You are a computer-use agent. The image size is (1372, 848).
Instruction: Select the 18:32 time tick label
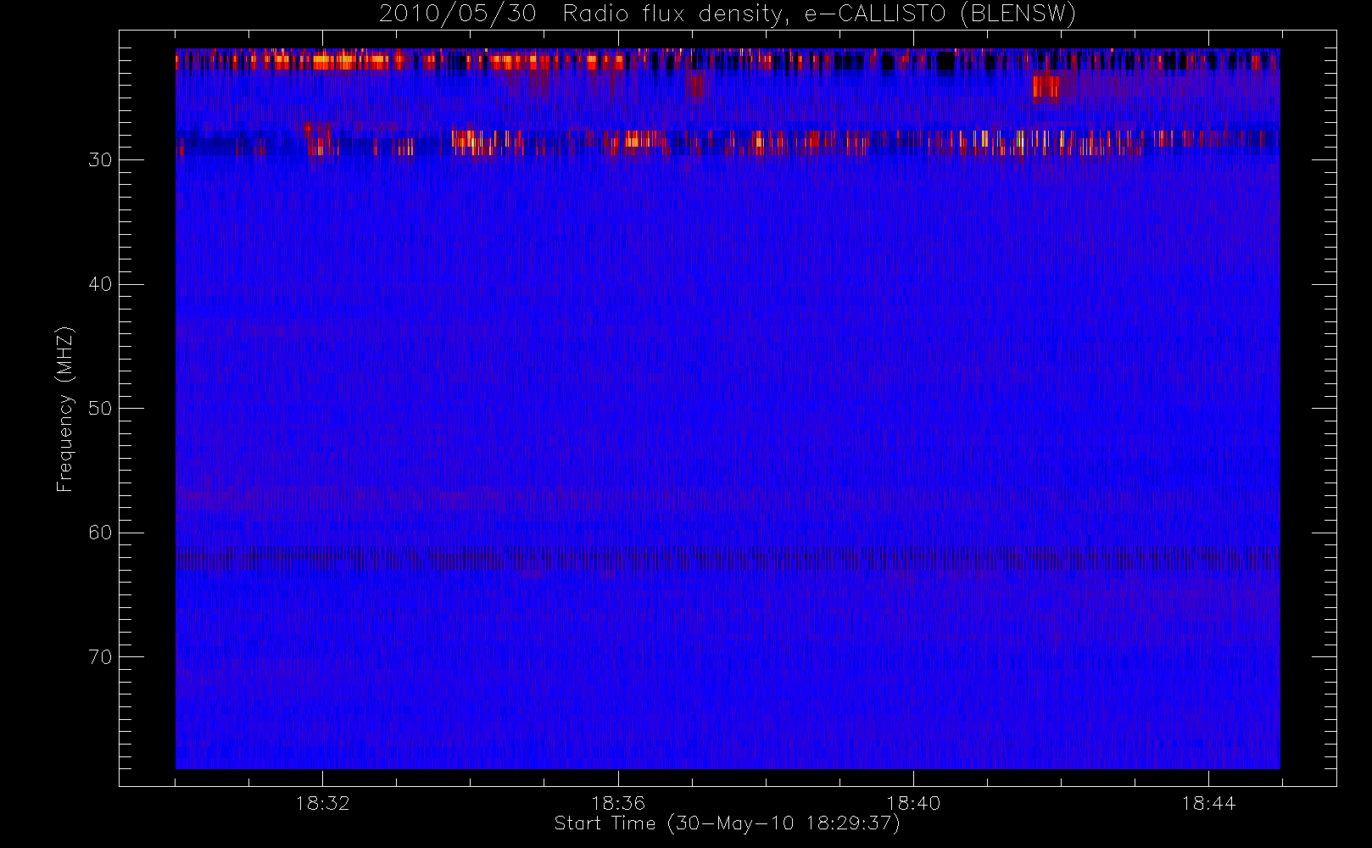pyautogui.click(x=322, y=803)
